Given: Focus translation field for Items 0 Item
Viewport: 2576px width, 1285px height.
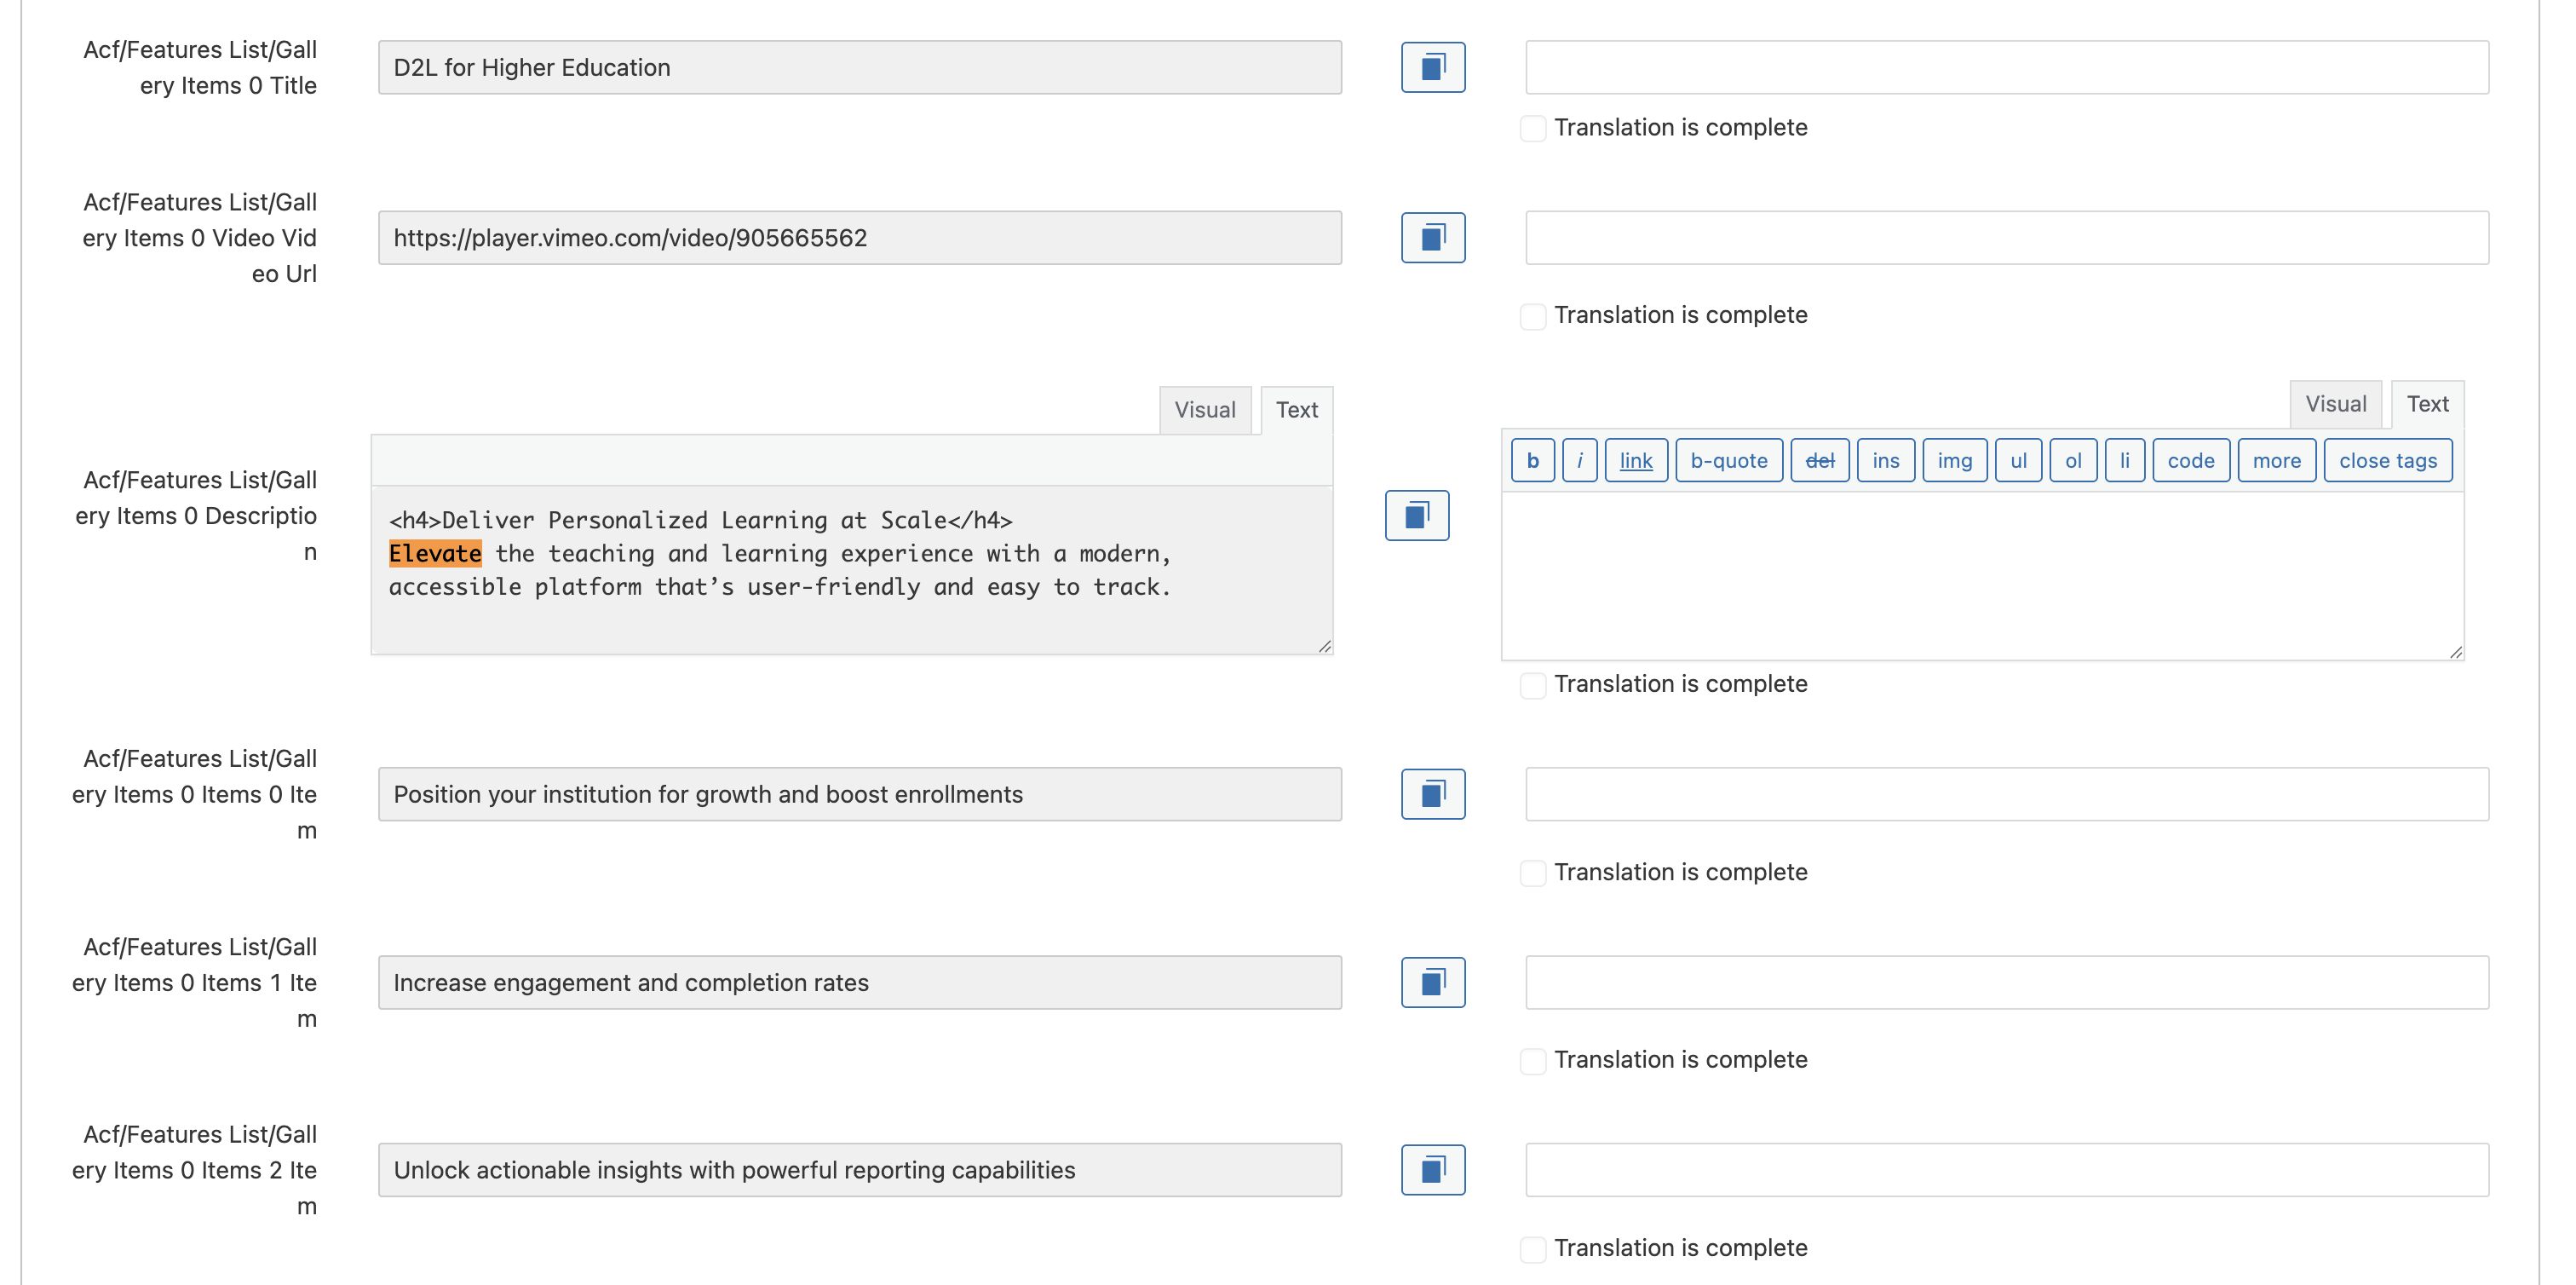Looking at the screenshot, I should (2006, 794).
